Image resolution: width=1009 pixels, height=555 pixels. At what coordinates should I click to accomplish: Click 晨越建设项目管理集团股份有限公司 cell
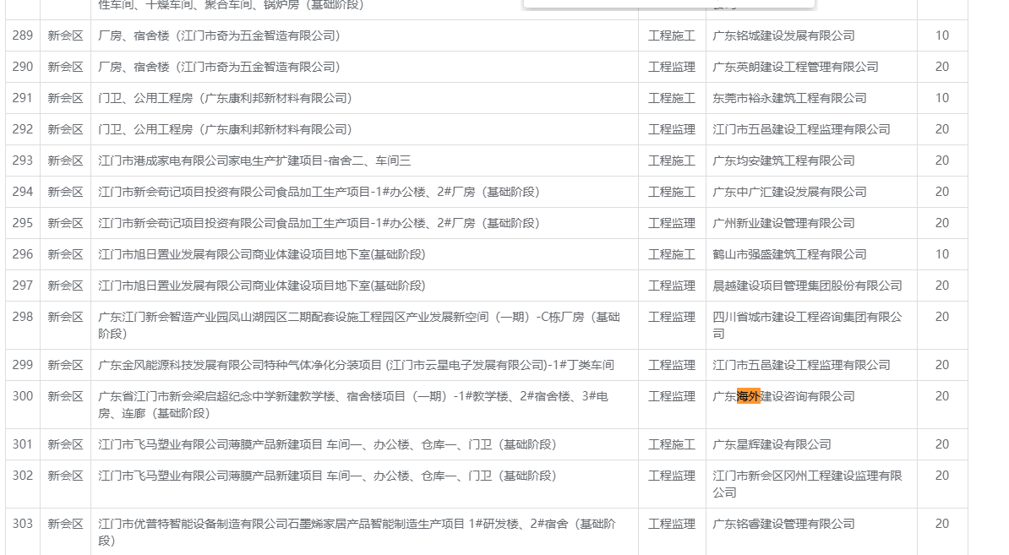(x=807, y=286)
